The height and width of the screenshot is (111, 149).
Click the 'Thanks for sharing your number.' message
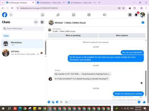point(128,94)
